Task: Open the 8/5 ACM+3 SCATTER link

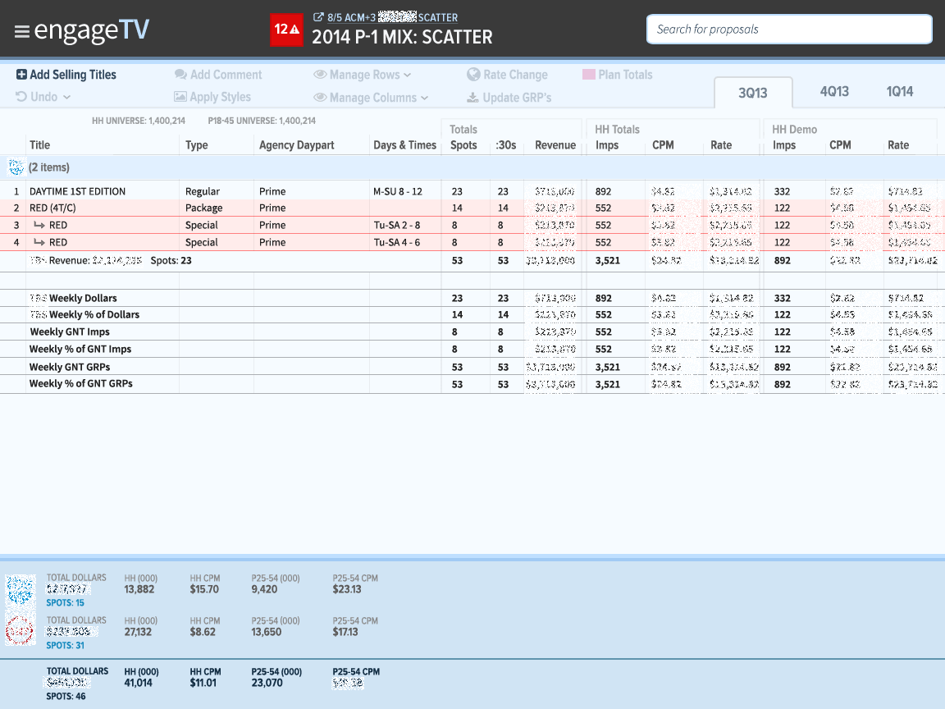Action: click(392, 17)
